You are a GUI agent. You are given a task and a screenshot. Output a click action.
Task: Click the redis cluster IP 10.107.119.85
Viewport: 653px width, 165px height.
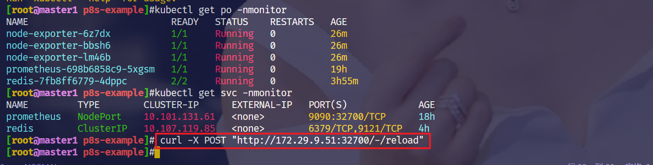point(179,129)
